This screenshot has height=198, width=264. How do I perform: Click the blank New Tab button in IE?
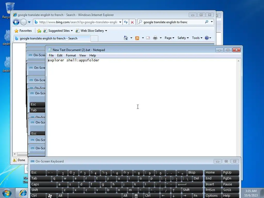(94, 39)
